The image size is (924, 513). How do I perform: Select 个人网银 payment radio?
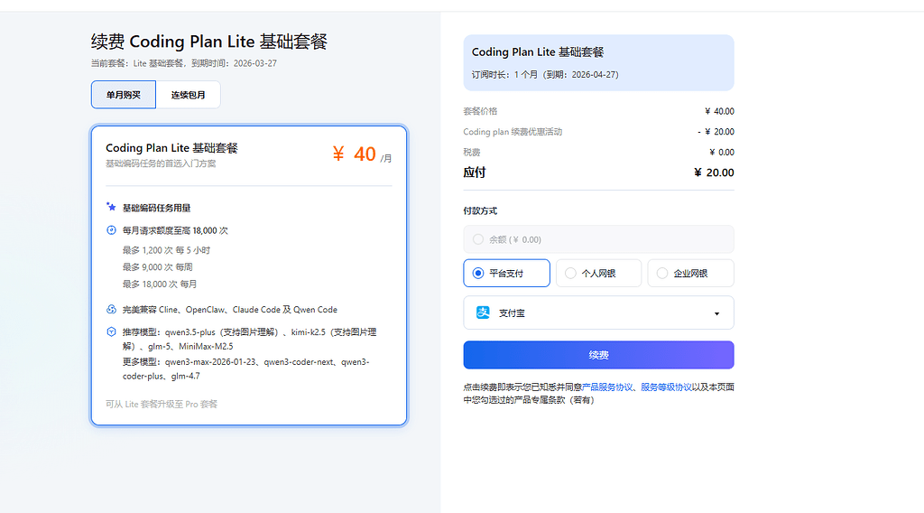[570, 273]
